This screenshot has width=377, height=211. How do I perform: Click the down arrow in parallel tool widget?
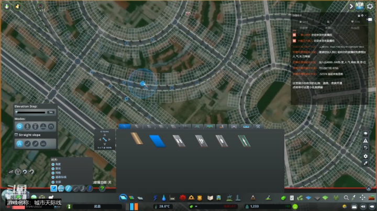pyautogui.click(x=105, y=144)
